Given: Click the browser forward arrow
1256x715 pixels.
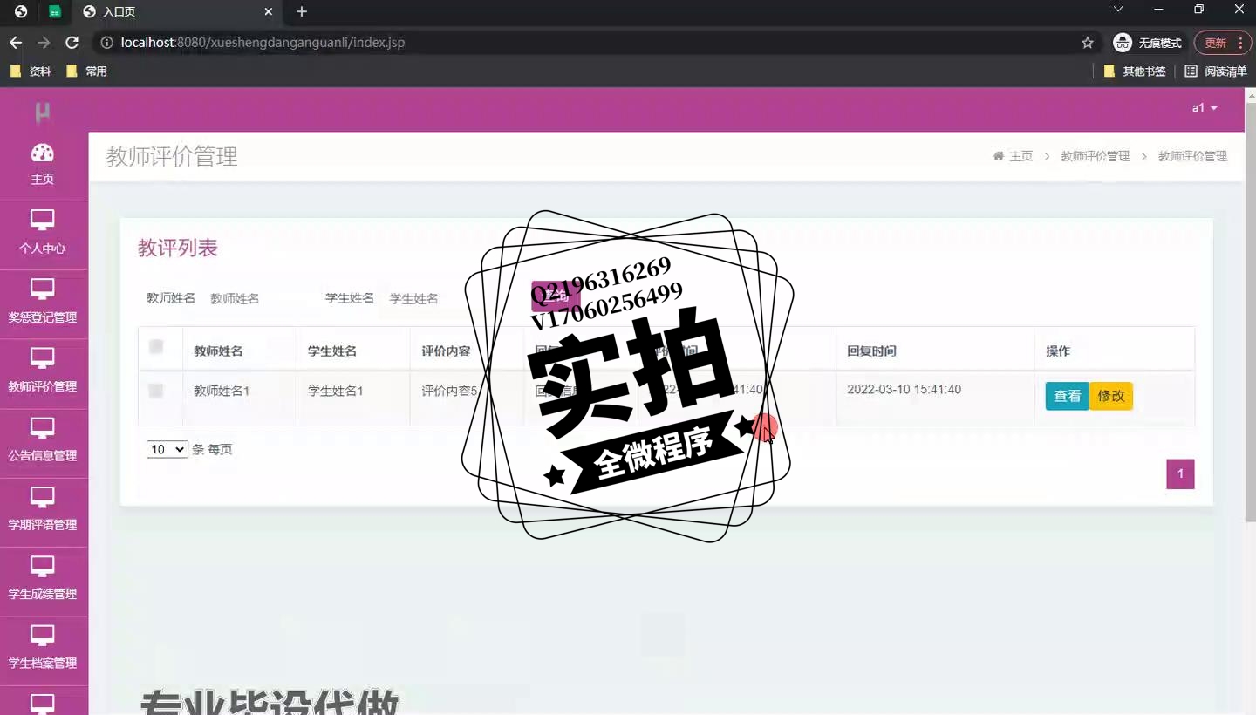Looking at the screenshot, I should pos(44,43).
